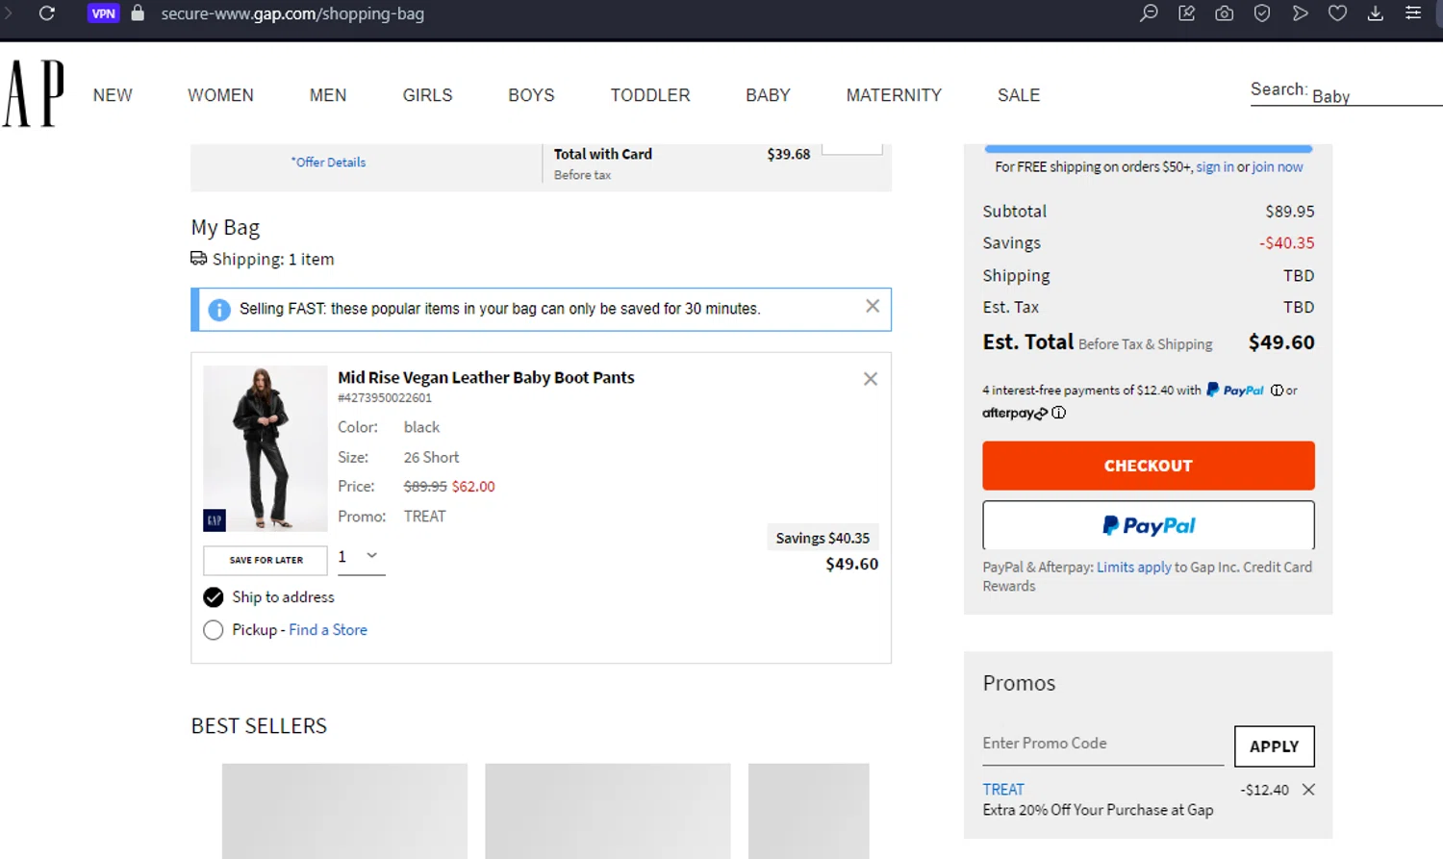Screen dimensions: 1443x859
Task: Open the WOMEN menu
Action: [220, 95]
